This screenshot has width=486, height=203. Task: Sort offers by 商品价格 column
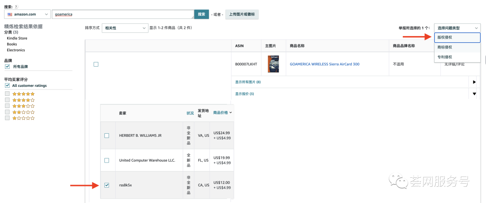223,113
